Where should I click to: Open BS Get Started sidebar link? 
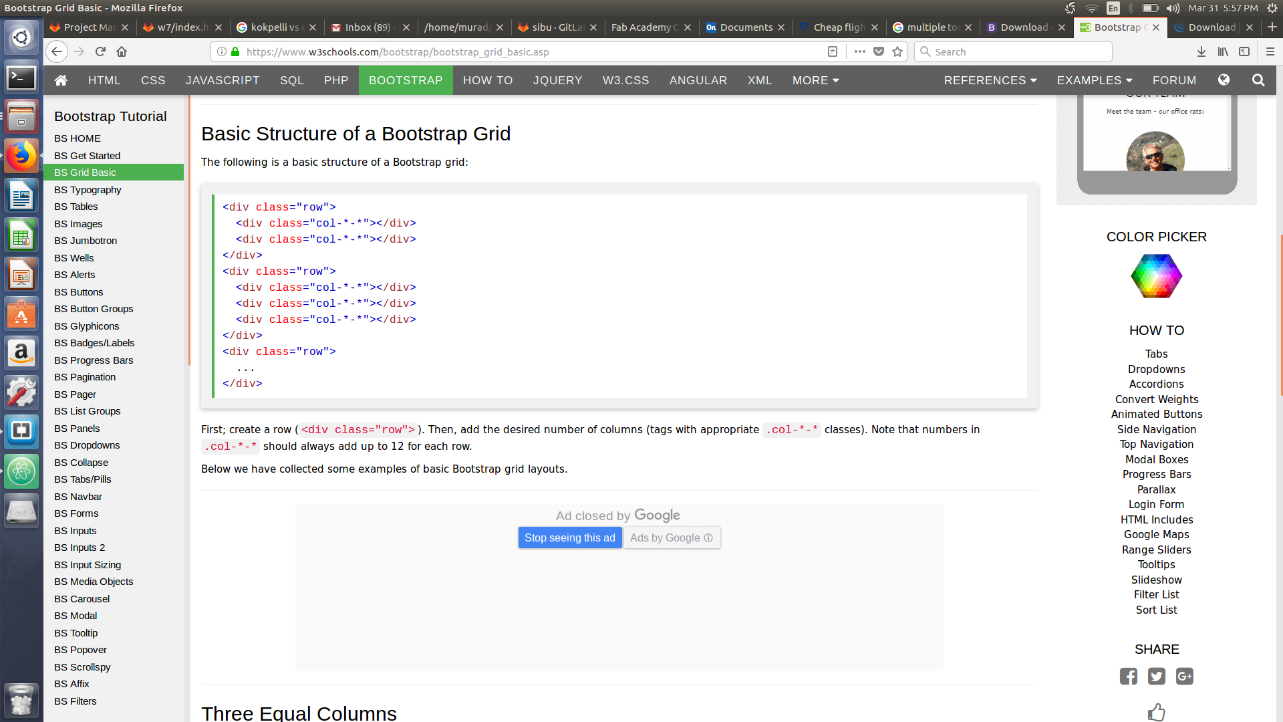(x=87, y=156)
